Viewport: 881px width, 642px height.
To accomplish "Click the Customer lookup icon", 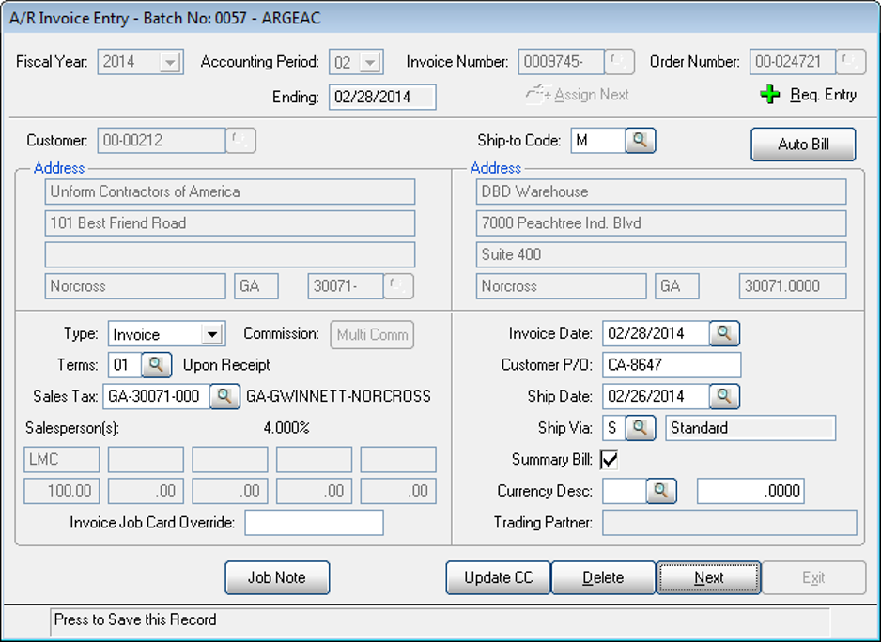I will point(240,141).
